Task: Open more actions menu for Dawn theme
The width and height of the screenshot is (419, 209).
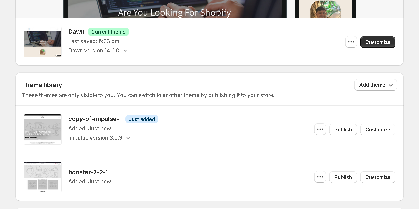Action: (351, 42)
